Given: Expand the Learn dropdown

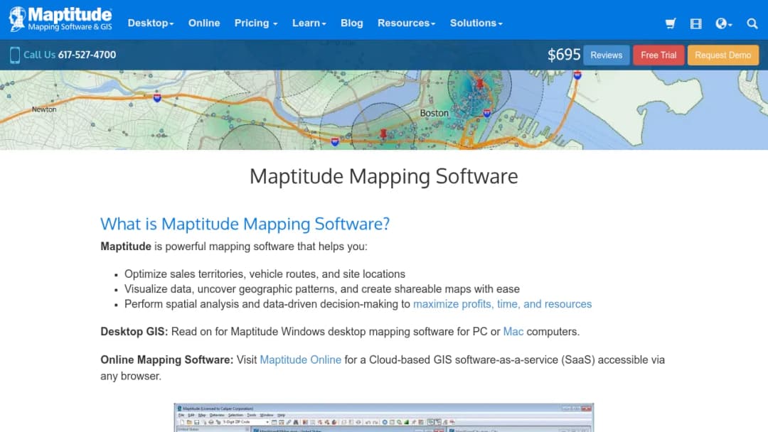Looking at the screenshot, I should [x=309, y=23].
